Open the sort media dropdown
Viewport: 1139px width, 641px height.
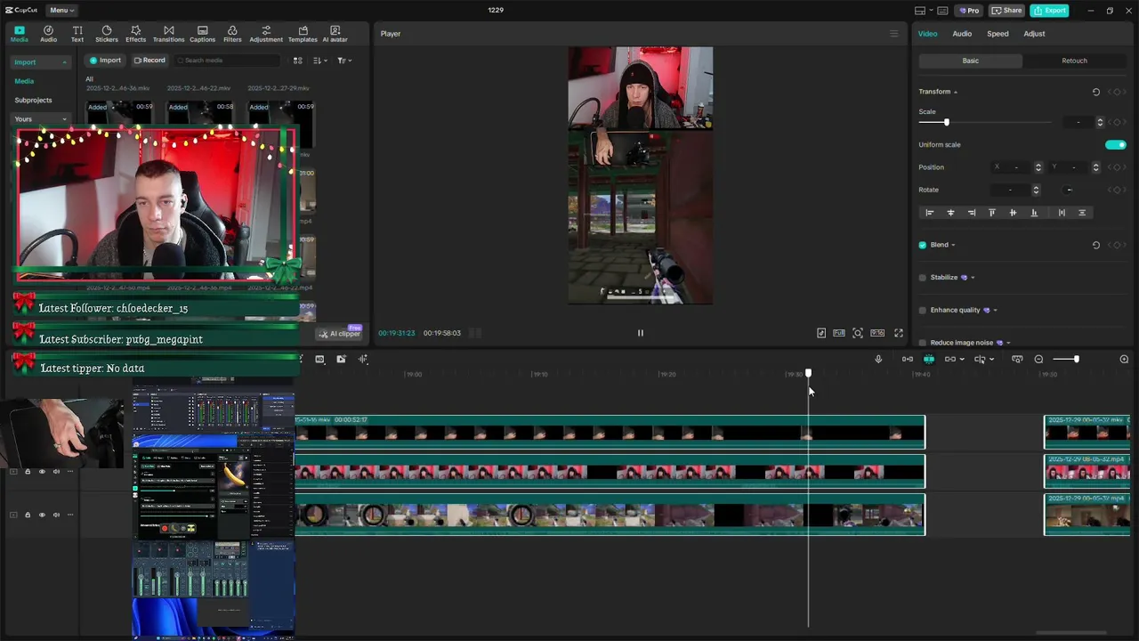point(321,61)
